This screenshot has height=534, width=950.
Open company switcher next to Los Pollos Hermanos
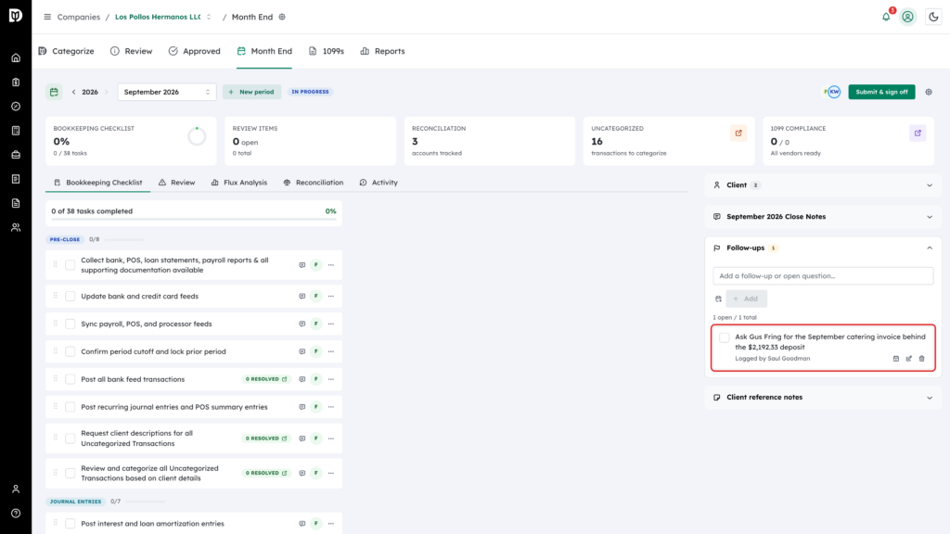209,17
